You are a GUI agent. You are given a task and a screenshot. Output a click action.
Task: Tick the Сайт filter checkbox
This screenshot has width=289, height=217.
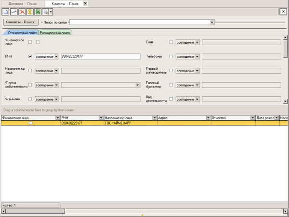click(171, 42)
